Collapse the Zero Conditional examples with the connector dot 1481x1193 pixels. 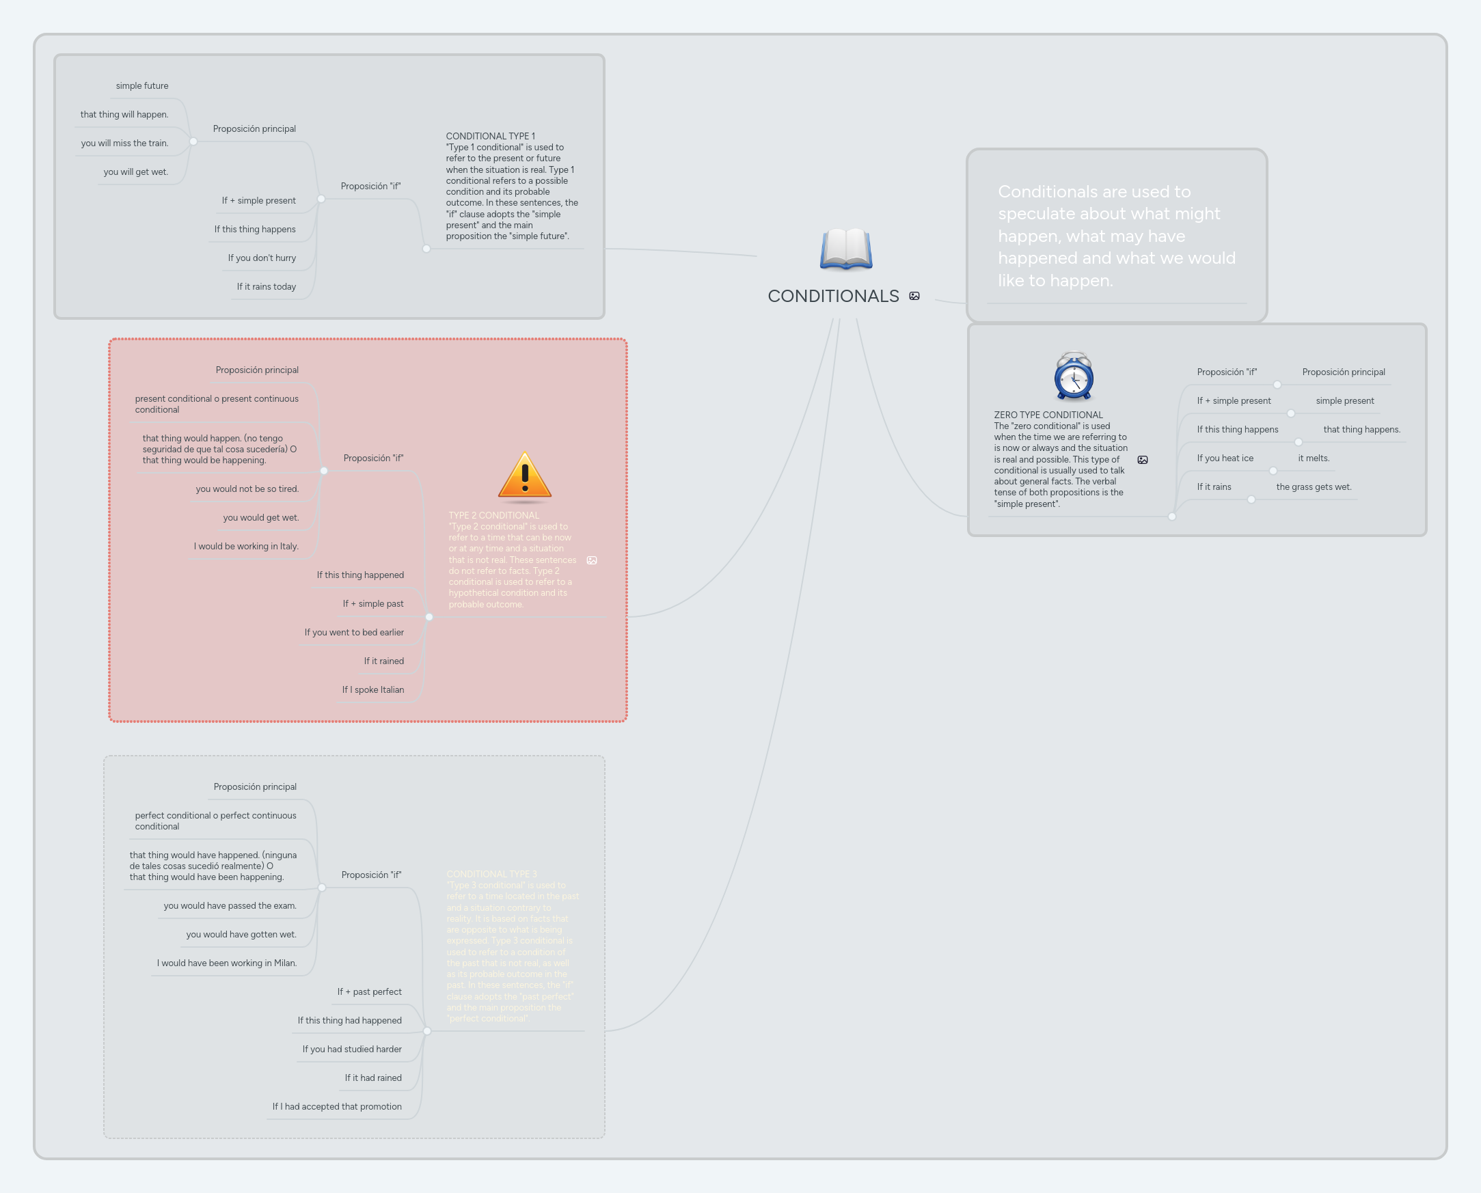[1171, 516]
